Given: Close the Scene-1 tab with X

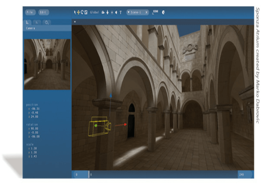Looking at the screenshot, I should (146, 12).
